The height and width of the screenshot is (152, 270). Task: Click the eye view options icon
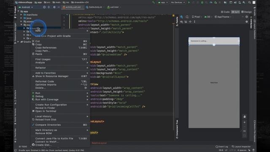coord(181,22)
